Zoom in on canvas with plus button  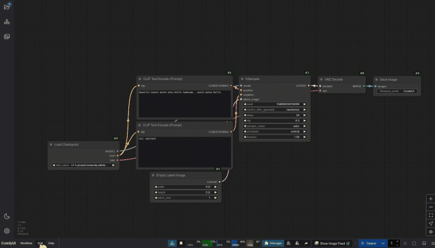coord(430,199)
